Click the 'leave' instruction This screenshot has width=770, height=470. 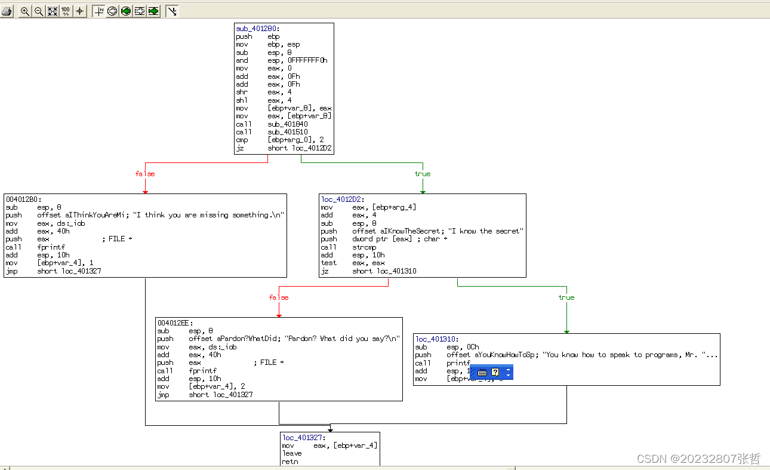292,453
